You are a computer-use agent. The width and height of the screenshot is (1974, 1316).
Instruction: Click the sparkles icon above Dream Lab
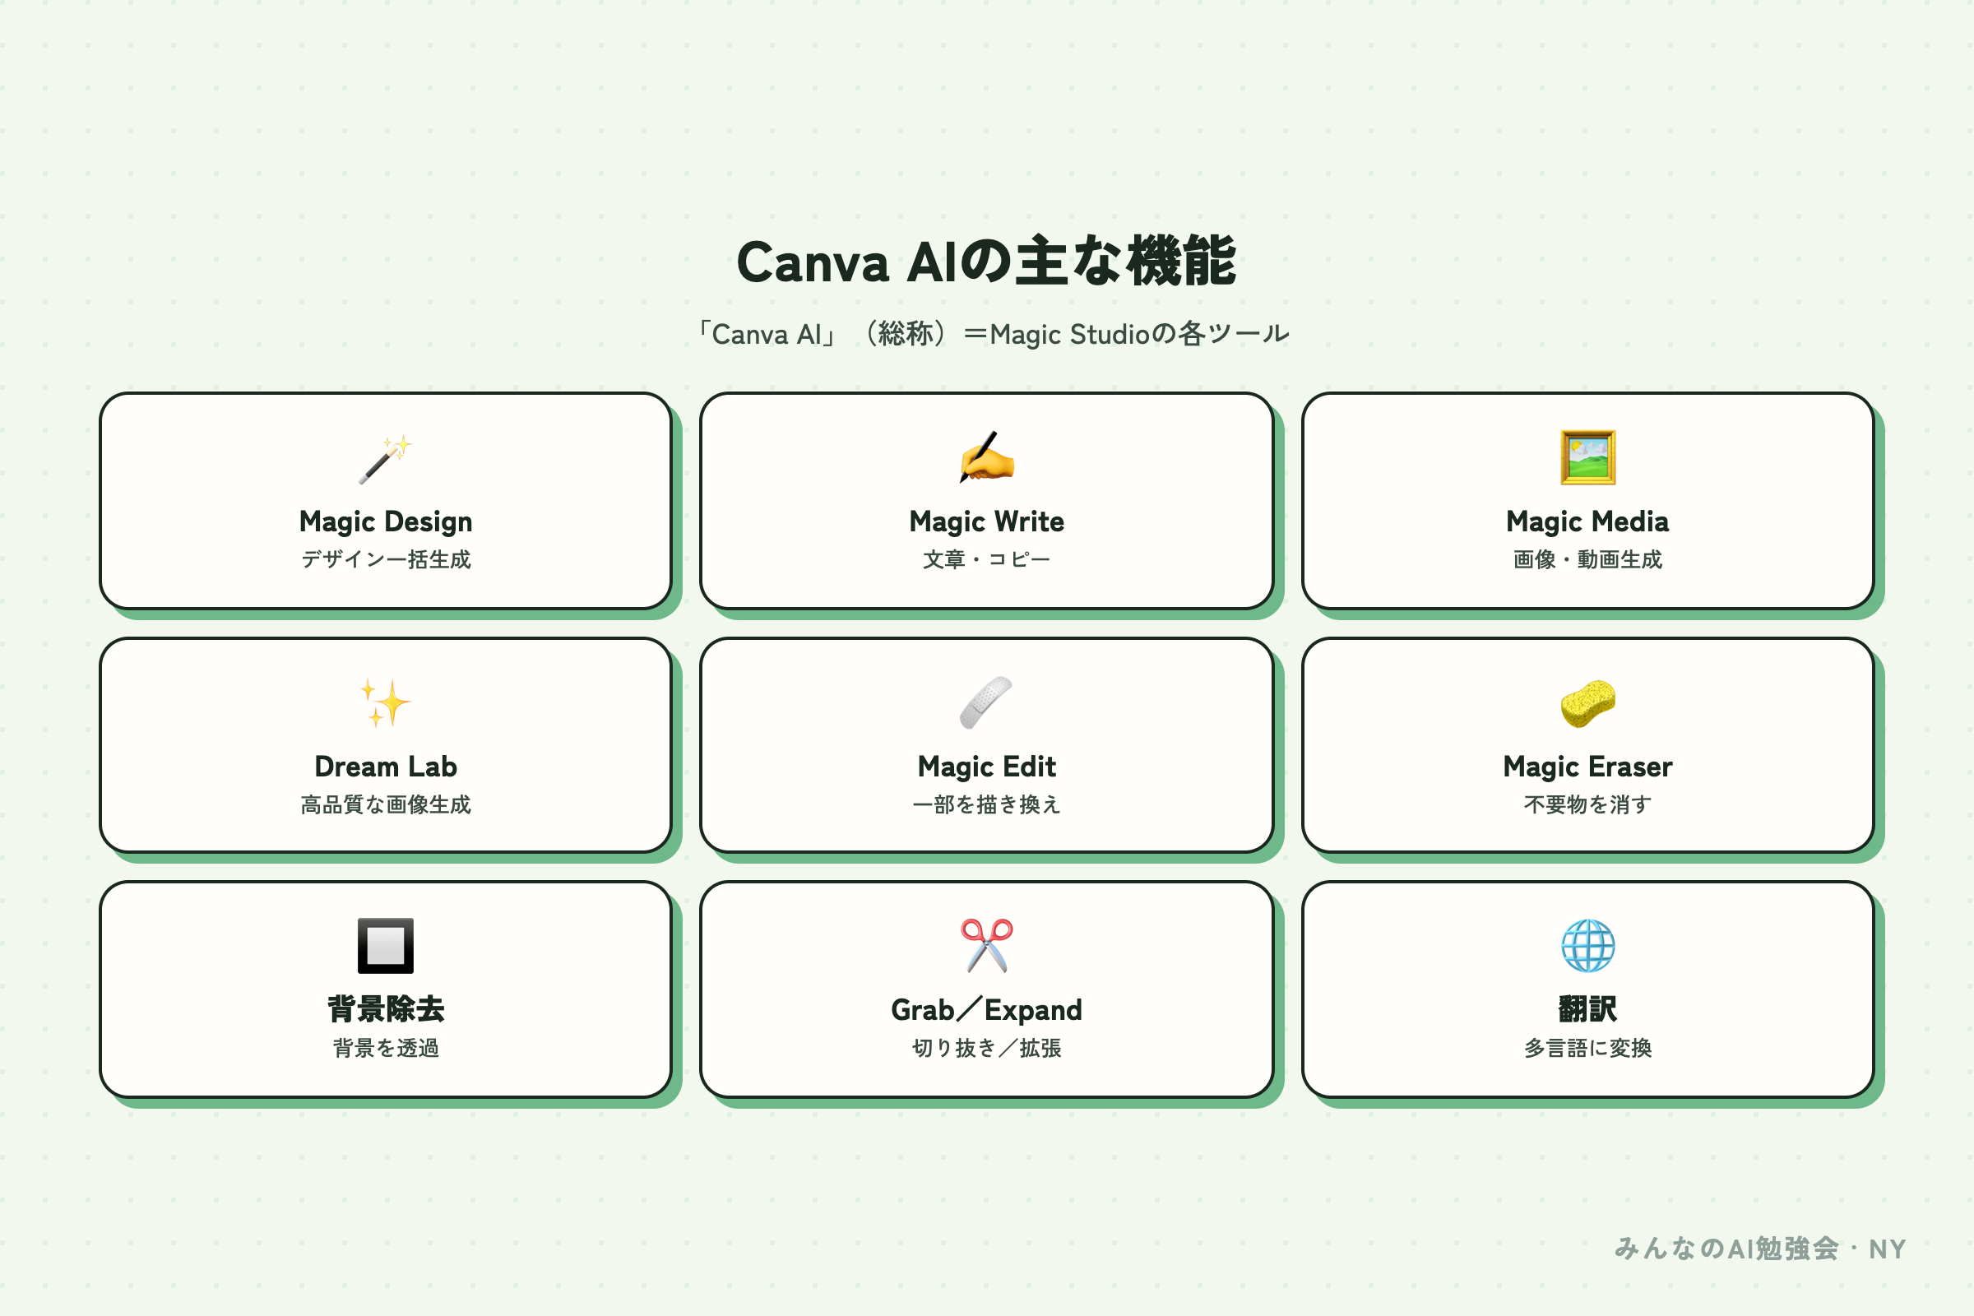pos(385,703)
